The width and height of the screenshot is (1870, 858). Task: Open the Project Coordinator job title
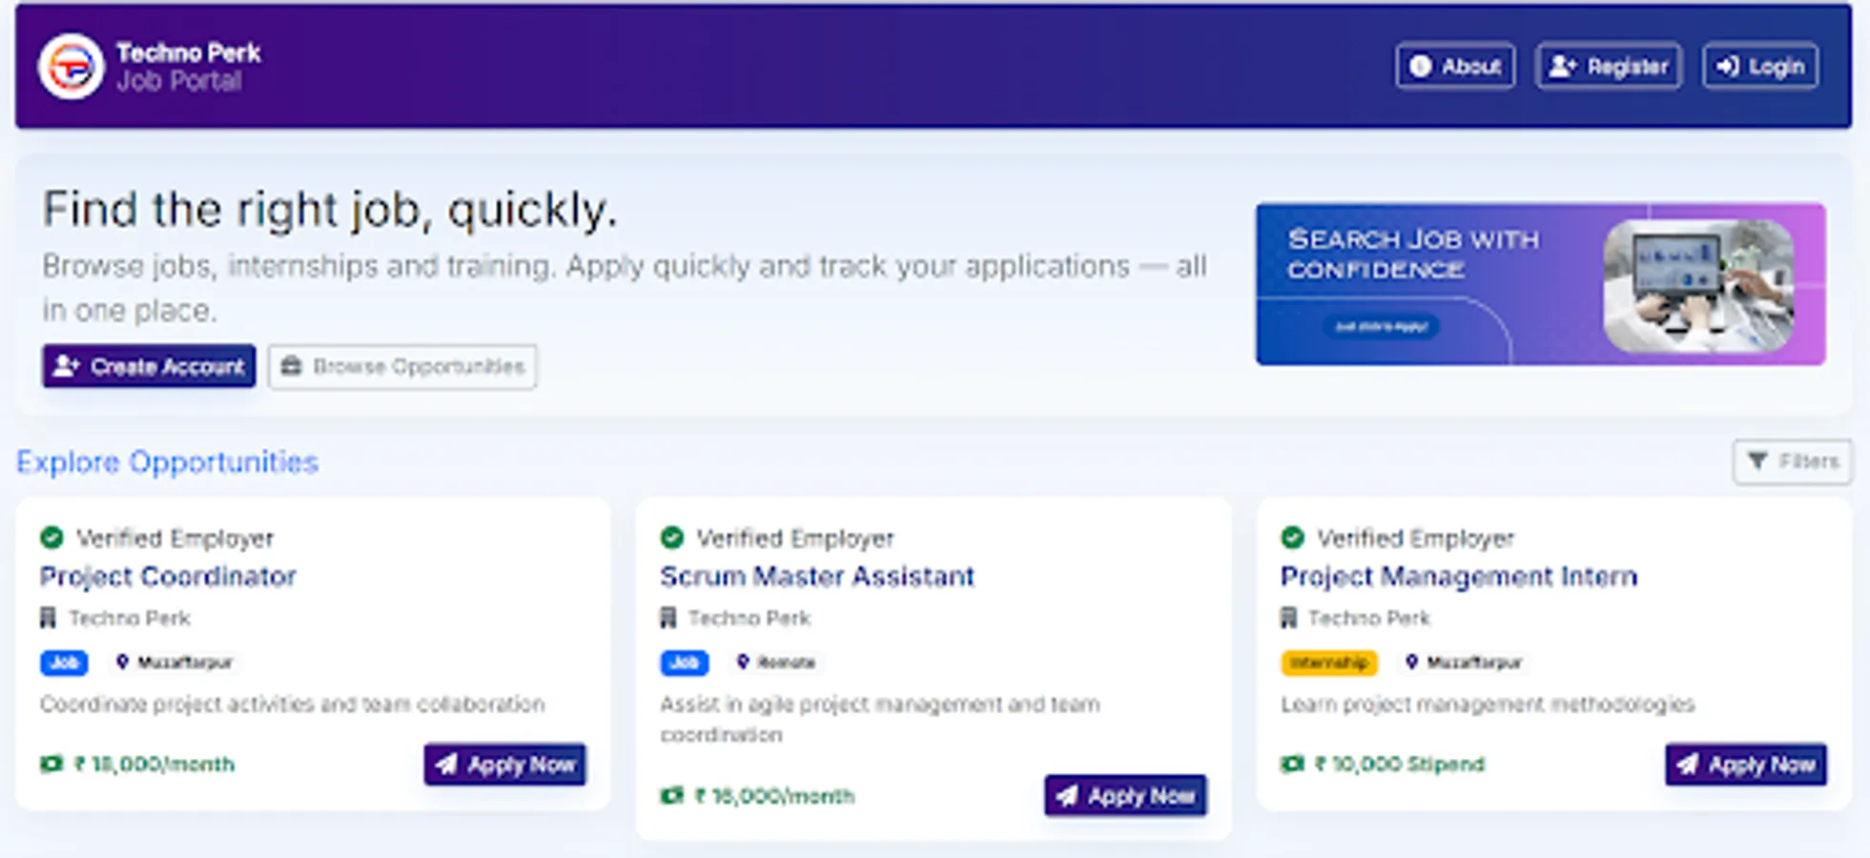click(168, 577)
